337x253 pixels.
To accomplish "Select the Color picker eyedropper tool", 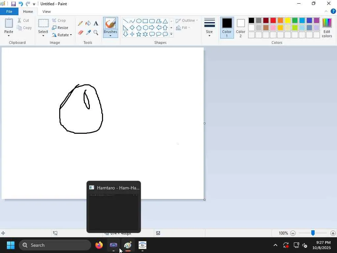I will [88, 33].
